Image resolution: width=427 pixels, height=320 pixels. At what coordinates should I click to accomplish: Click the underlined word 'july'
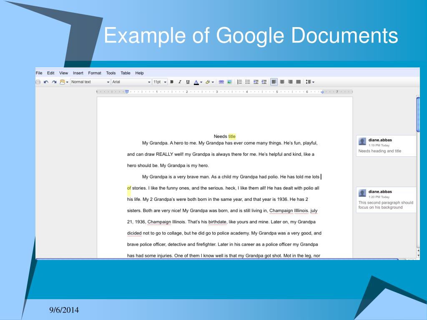click(x=314, y=210)
